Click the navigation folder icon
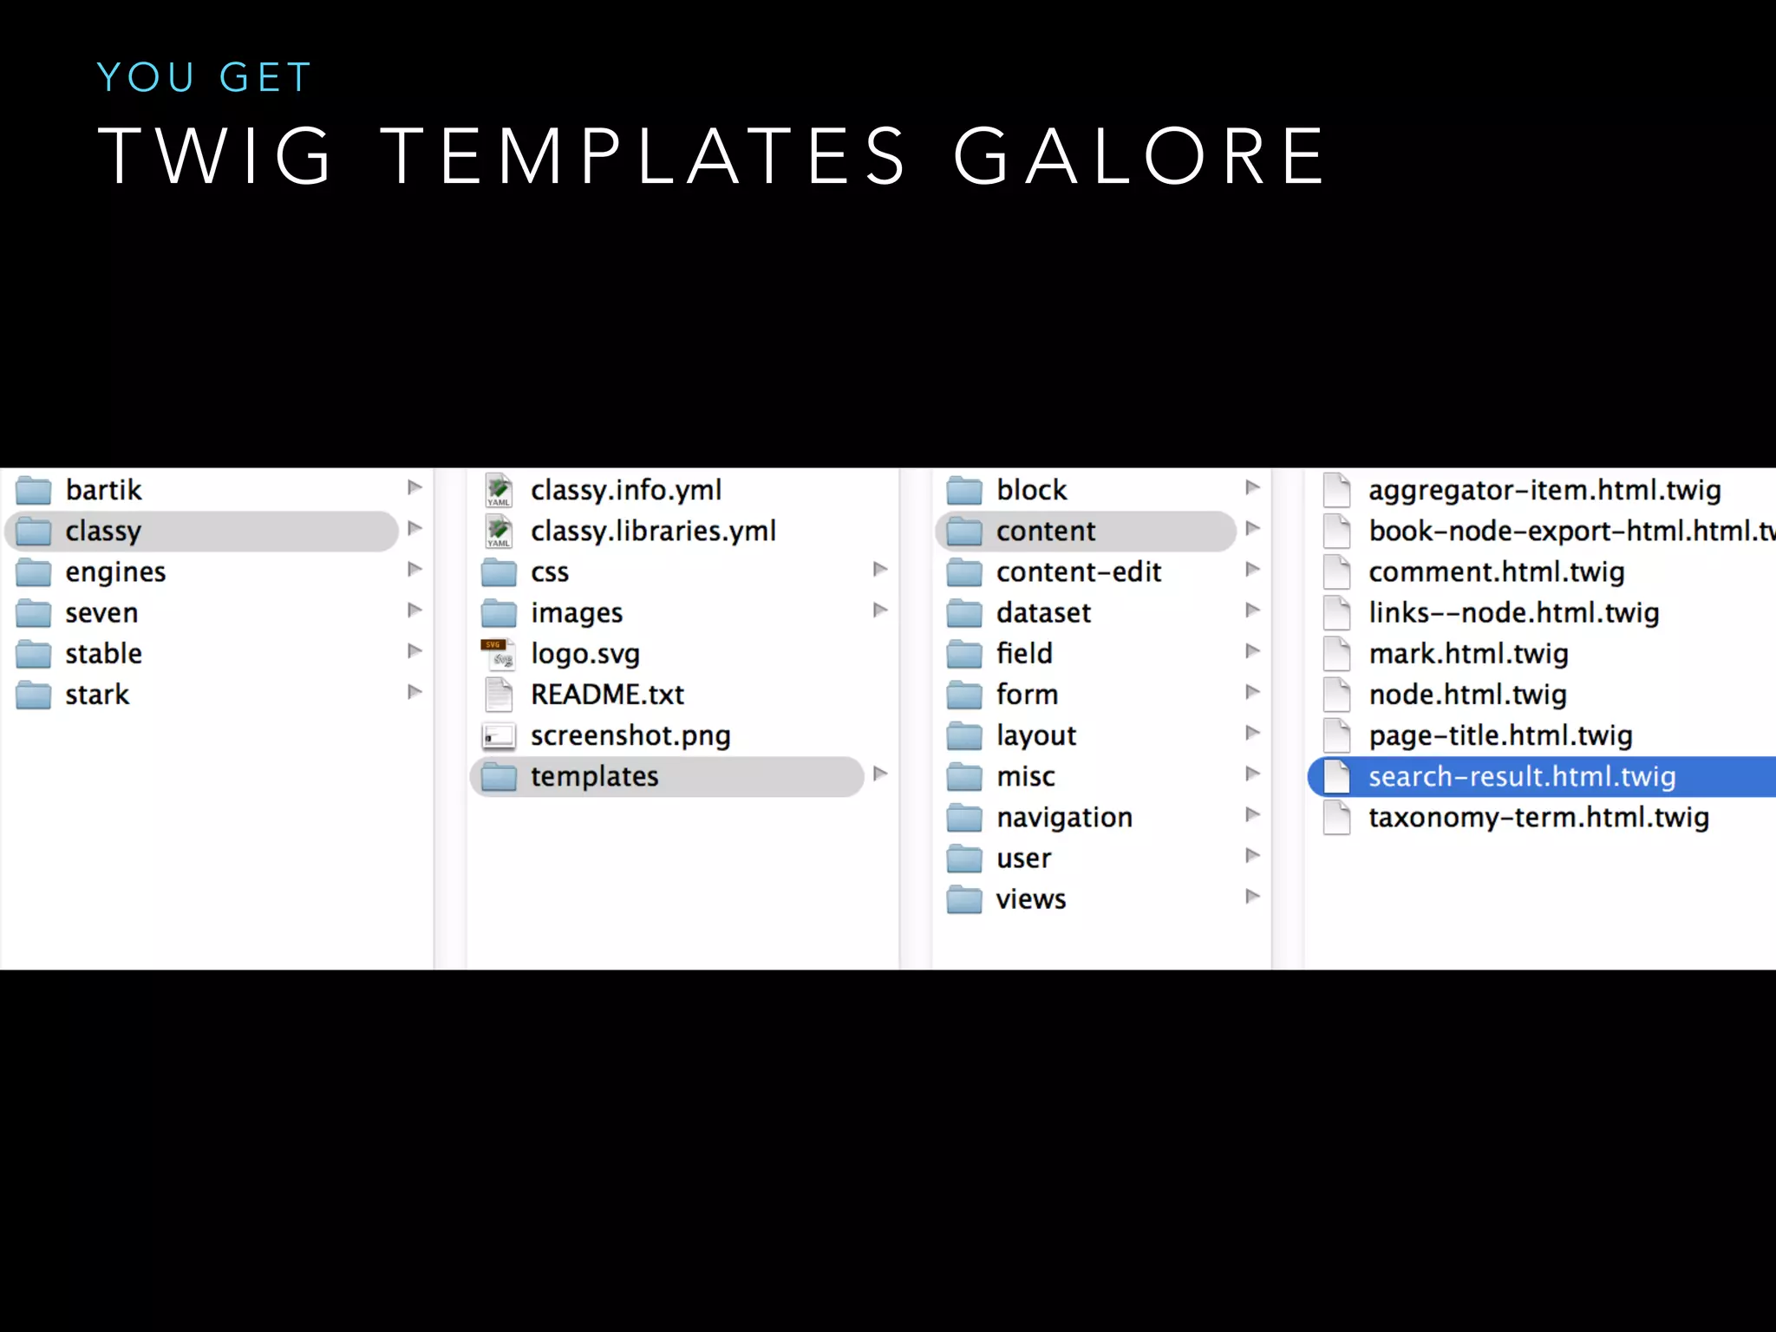 point(964,818)
